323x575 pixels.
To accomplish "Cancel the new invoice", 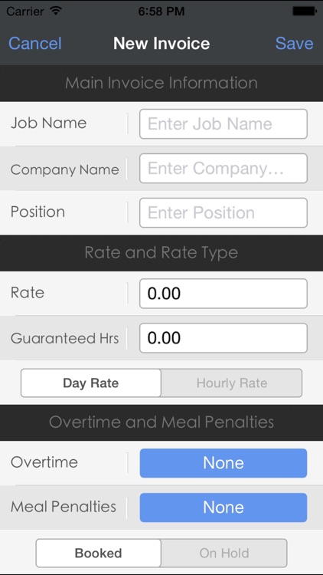I will point(35,43).
